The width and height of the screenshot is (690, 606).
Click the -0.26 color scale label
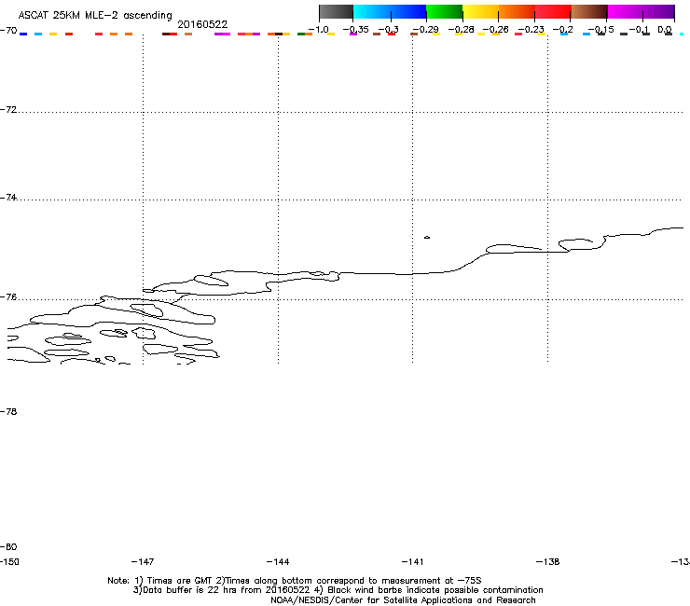pos(495,30)
